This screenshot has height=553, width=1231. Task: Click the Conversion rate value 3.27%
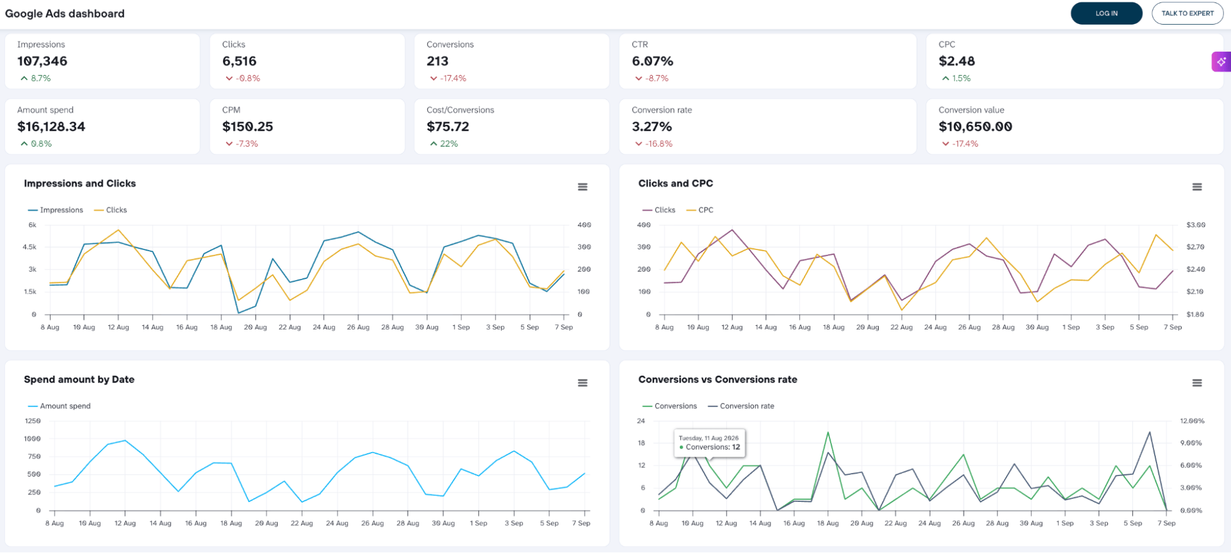click(652, 126)
